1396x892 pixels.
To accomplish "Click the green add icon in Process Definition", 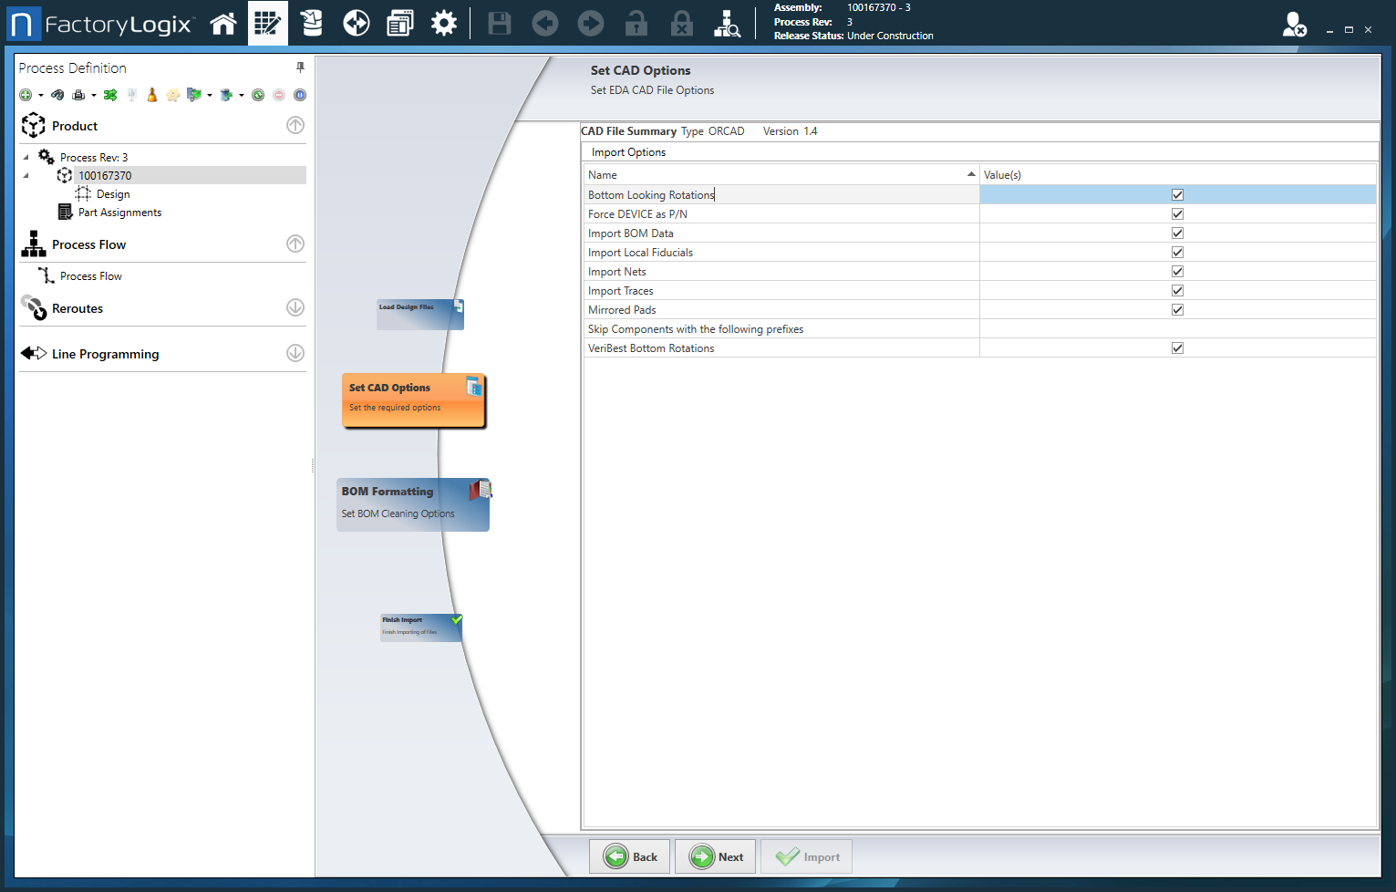I will [26, 95].
